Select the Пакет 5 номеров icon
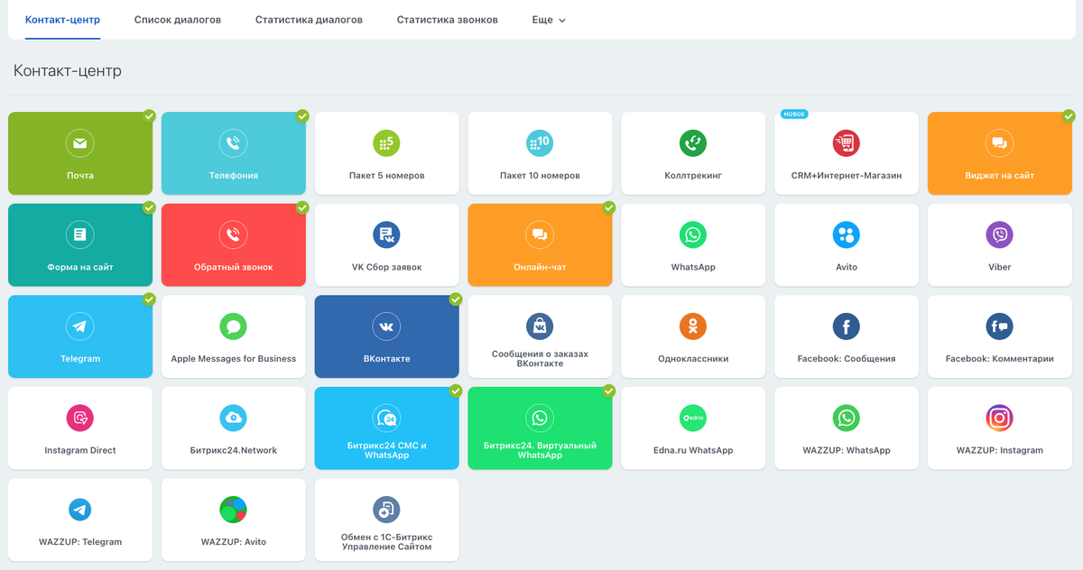The height and width of the screenshot is (570, 1083). pos(386,143)
